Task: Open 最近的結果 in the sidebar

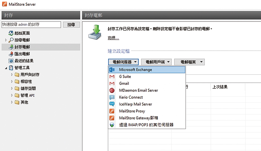Action: point(24,61)
